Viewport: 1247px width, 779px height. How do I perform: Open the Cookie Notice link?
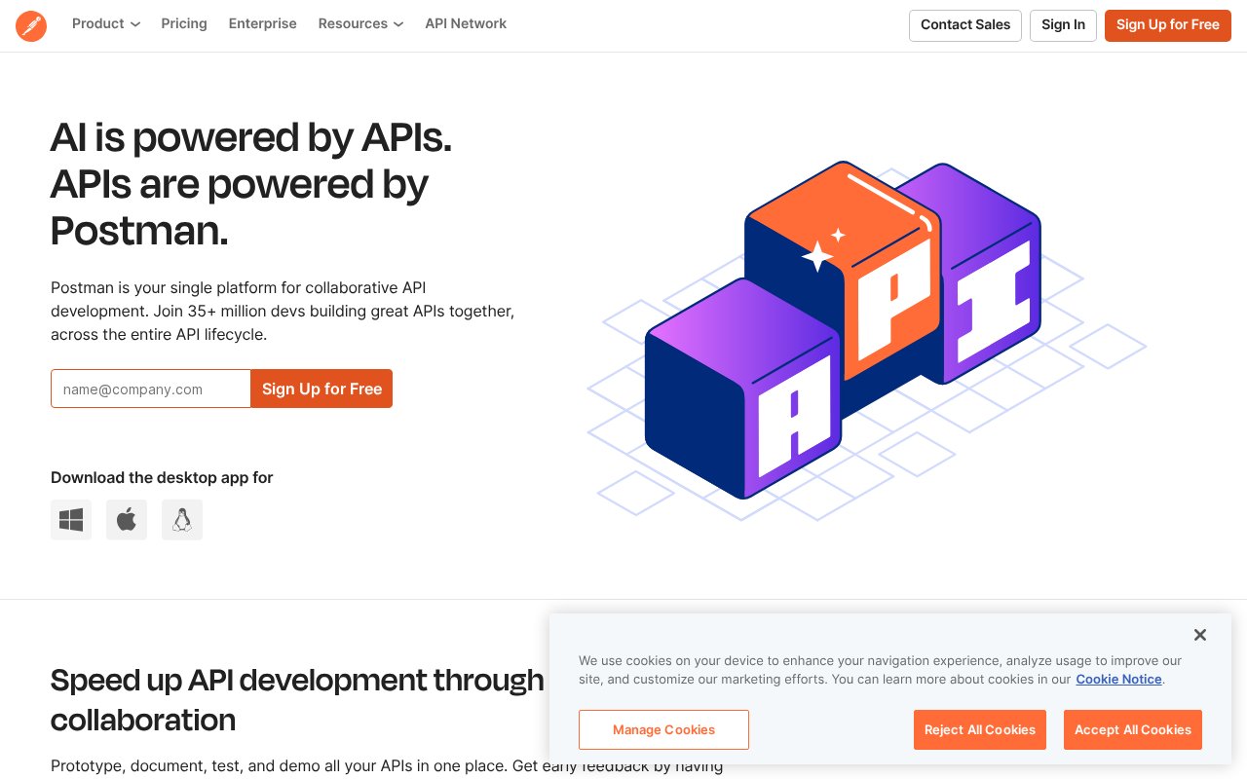pos(1118,680)
